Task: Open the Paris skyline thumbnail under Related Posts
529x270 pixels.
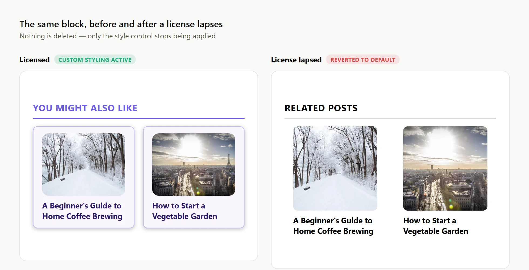Action: click(x=445, y=168)
